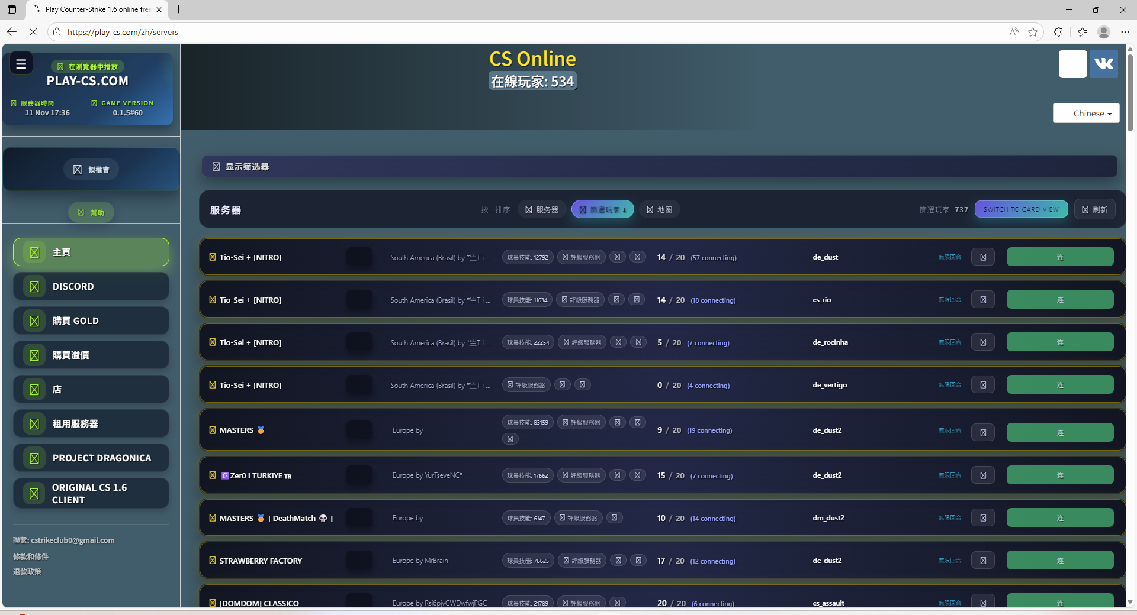The image size is (1137, 615).
Task: Click the browser address bar
Action: tap(533, 32)
